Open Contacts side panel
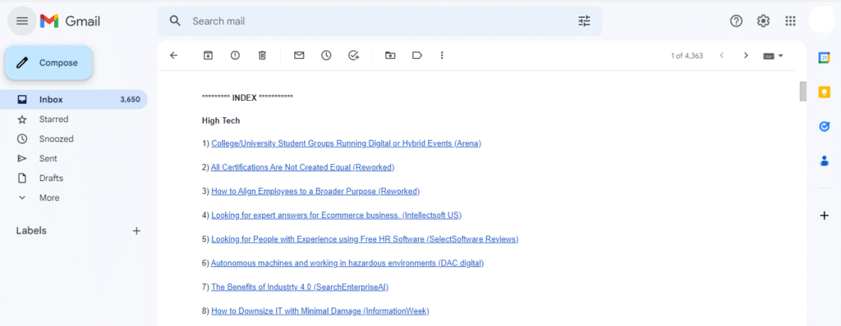This screenshot has width=841, height=326. pyautogui.click(x=824, y=161)
